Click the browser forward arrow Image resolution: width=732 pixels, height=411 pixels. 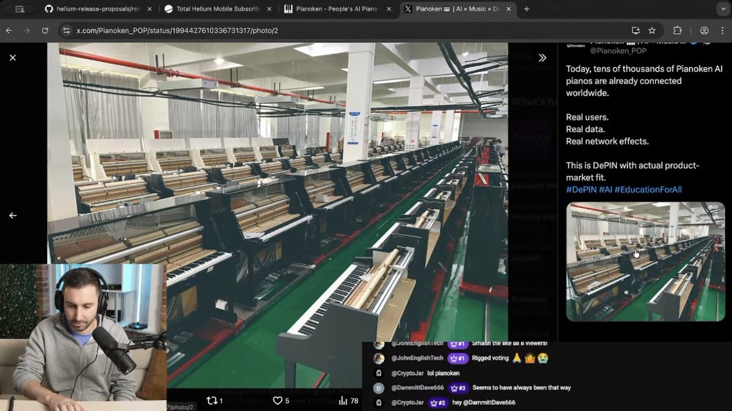[x=27, y=30]
